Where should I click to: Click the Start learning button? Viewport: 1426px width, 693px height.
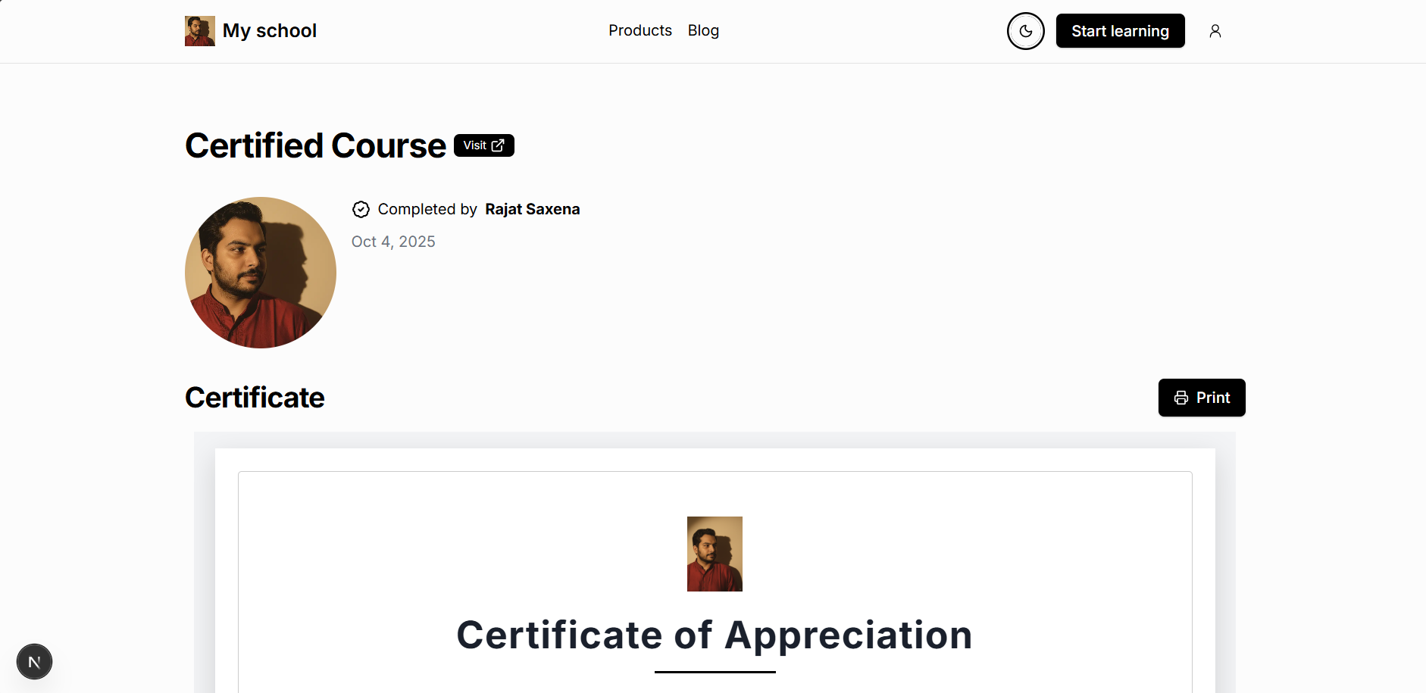[x=1120, y=30]
